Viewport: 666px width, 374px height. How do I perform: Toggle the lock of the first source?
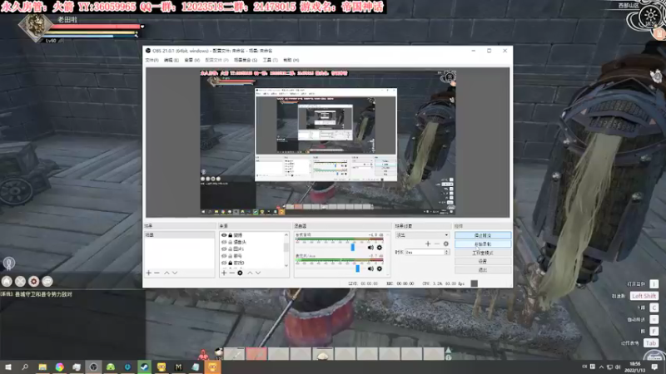coord(231,235)
